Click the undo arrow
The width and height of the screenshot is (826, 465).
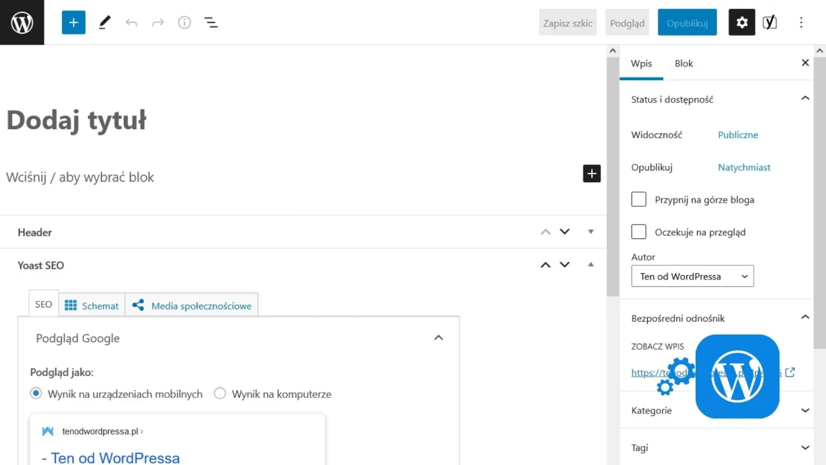[132, 22]
